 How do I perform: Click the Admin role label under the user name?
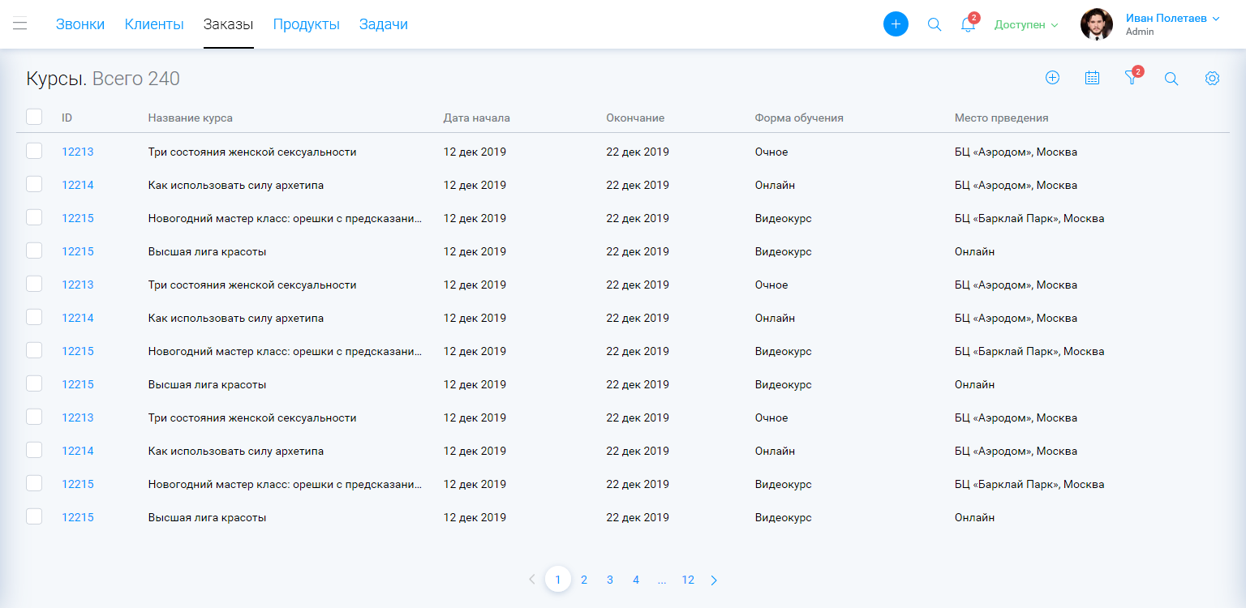tap(1140, 32)
